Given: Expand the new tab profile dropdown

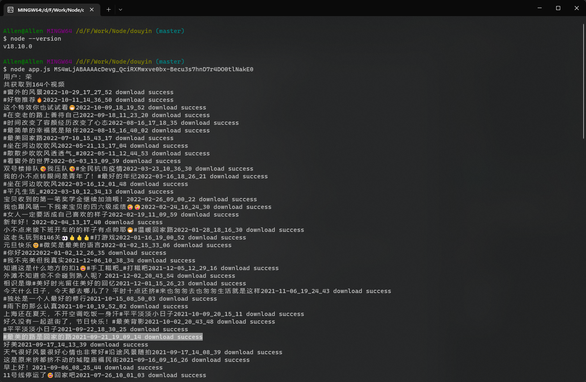Looking at the screenshot, I should coord(121,10).
